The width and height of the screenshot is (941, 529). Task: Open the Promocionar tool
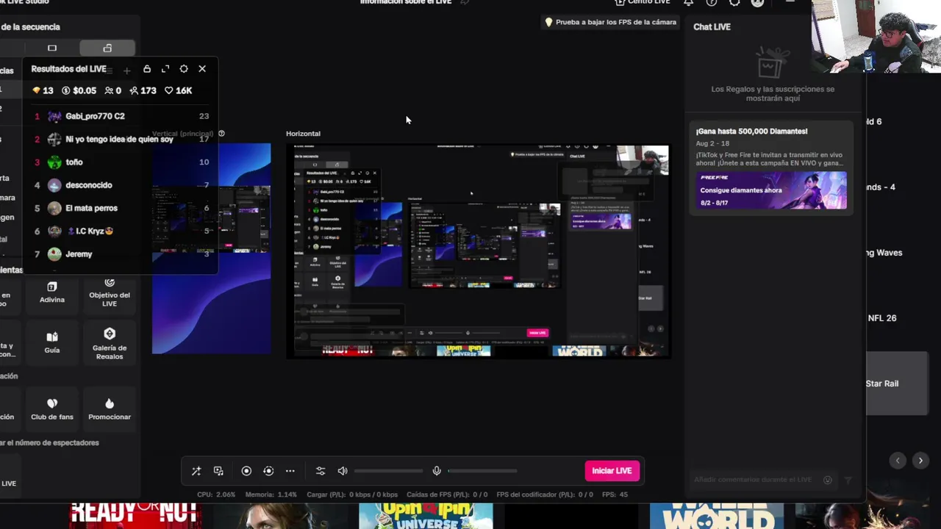coord(110,409)
